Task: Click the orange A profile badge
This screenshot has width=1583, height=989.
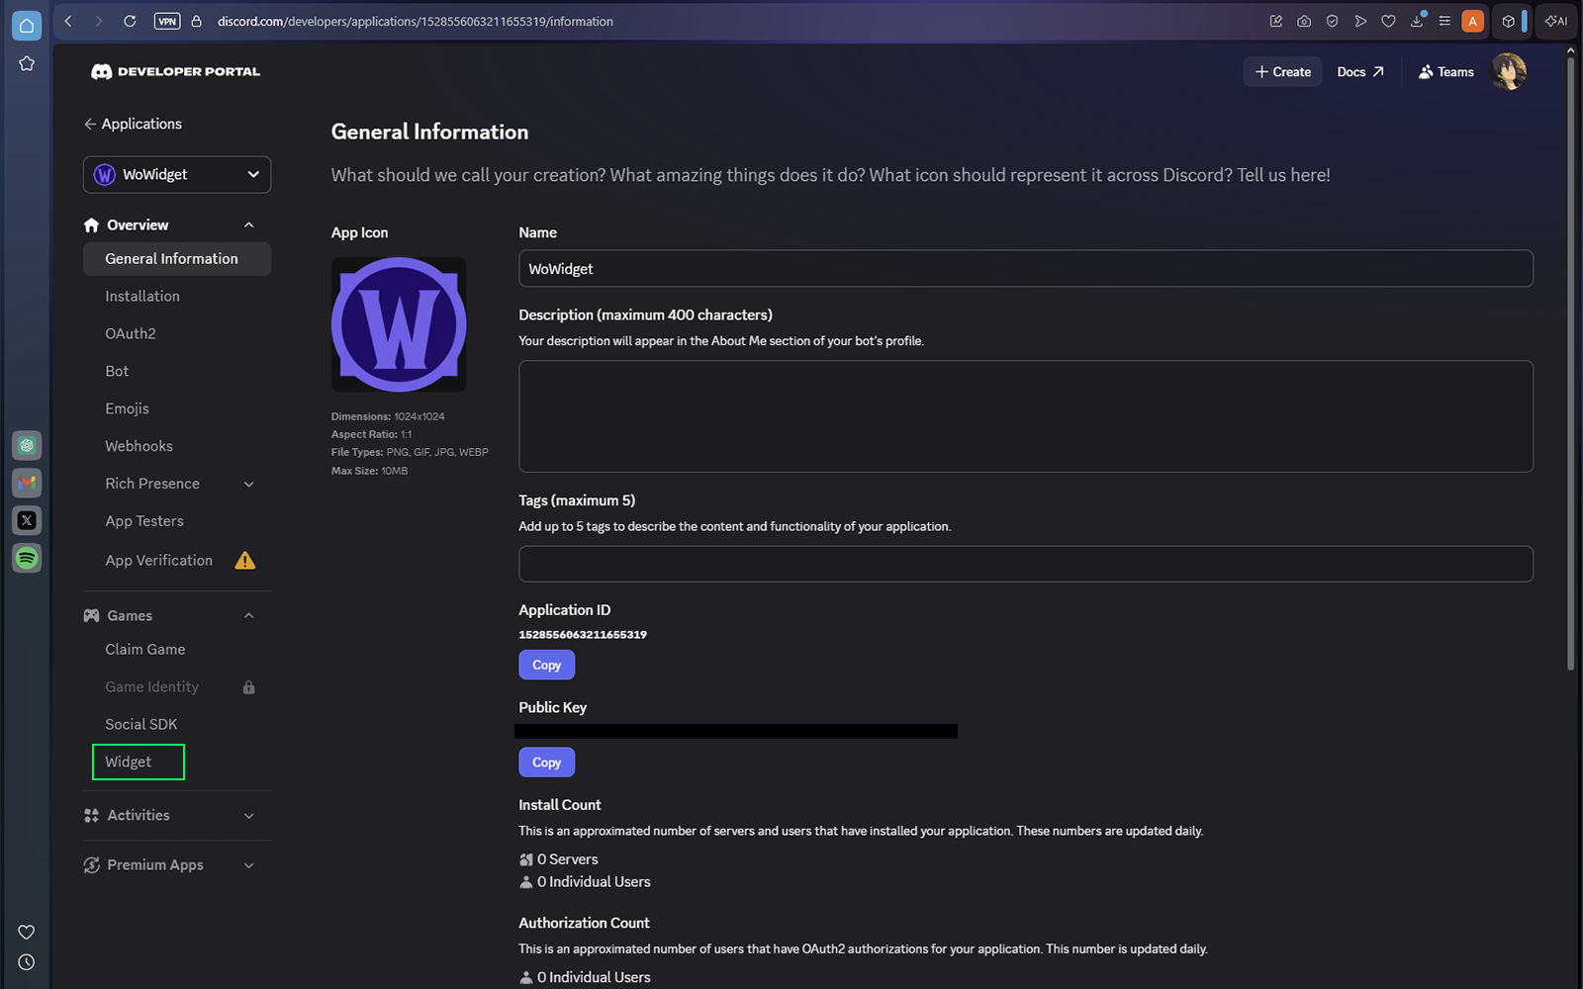Action: 1472,21
